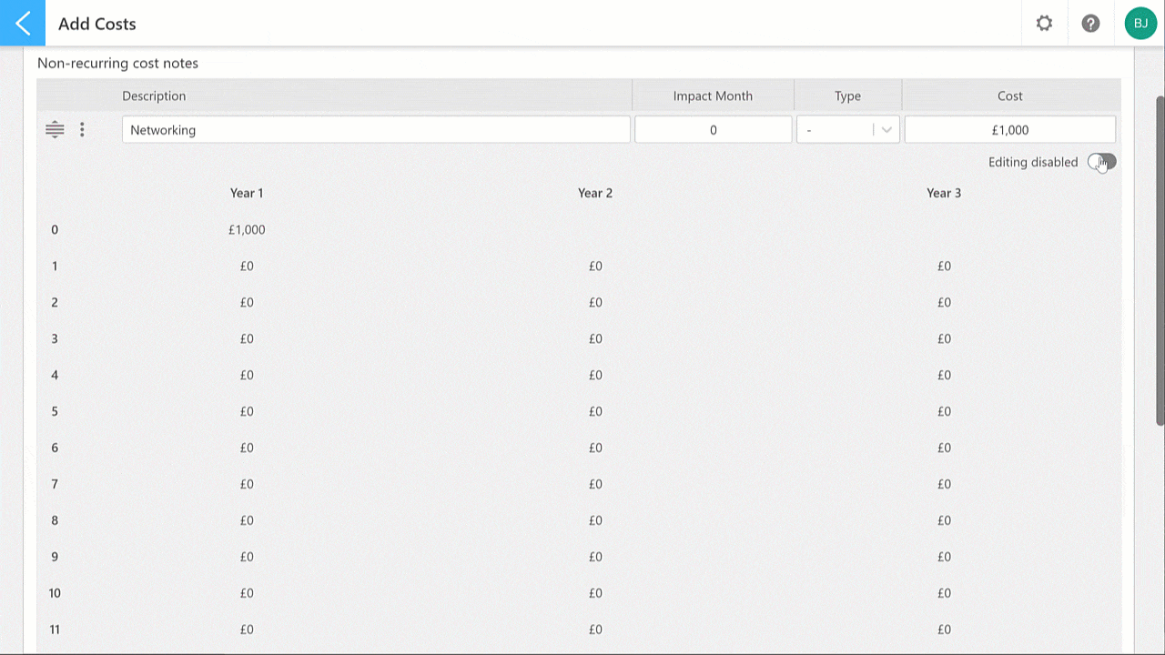Click the Impact Month field showing 0
The image size is (1165, 655).
click(713, 129)
